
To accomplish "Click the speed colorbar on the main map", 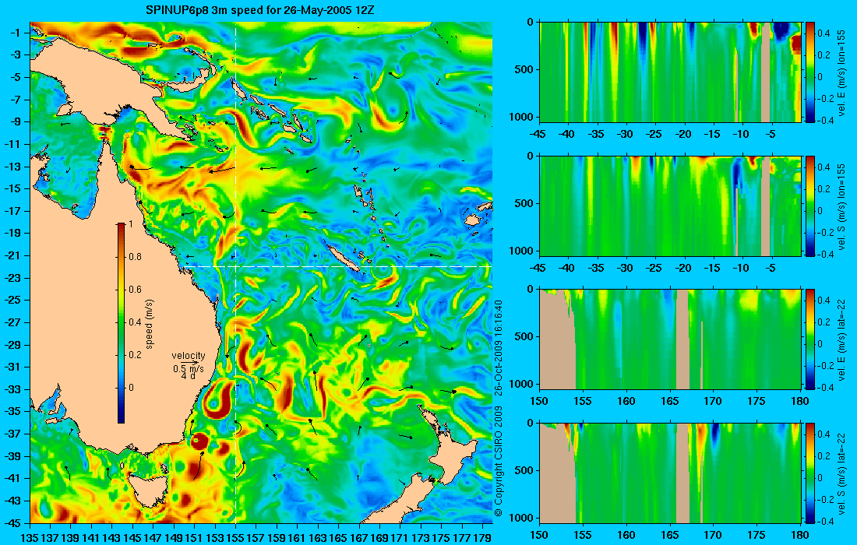I will coord(121,323).
